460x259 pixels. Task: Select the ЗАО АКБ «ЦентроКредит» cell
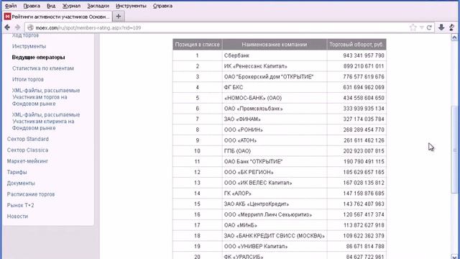tap(275, 204)
